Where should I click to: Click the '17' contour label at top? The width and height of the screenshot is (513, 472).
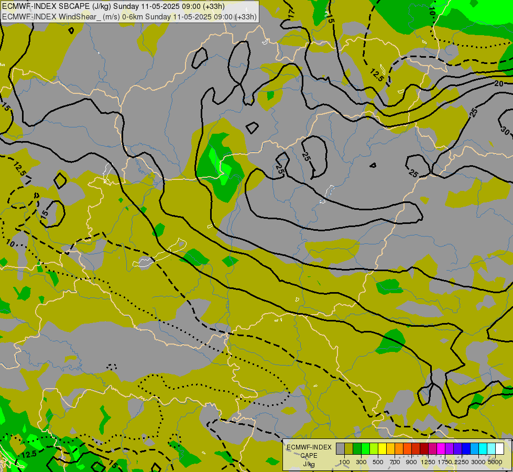coord(291,14)
